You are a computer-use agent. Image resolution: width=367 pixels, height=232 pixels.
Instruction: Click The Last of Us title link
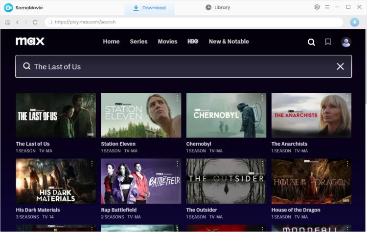(x=32, y=144)
